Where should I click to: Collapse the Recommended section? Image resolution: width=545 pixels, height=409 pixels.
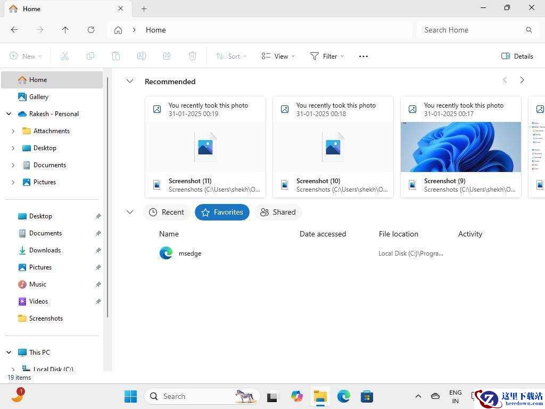pyautogui.click(x=130, y=81)
